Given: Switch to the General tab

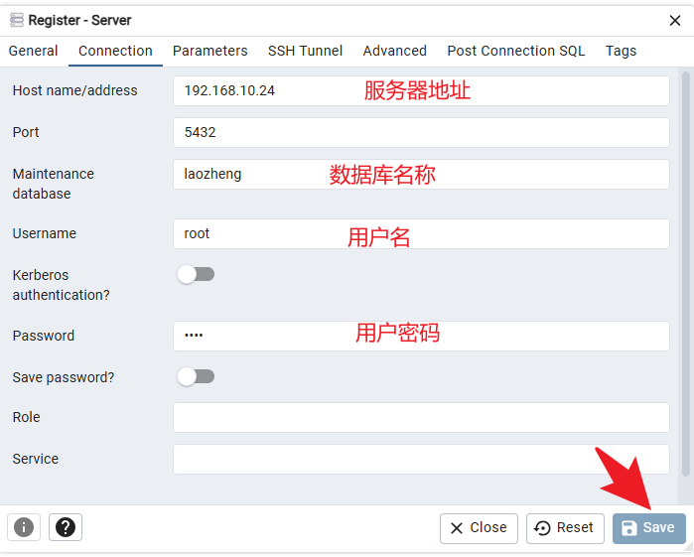Looking at the screenshot, I should [34, 51].
